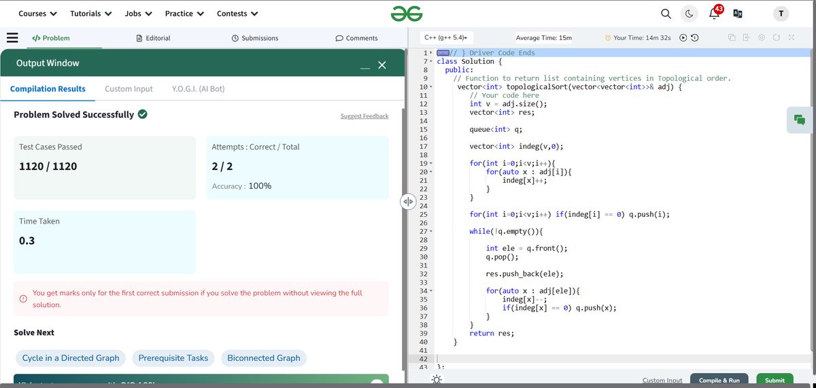Switch to the Submissions tab

pyautogui.click(x=255, y=38)
